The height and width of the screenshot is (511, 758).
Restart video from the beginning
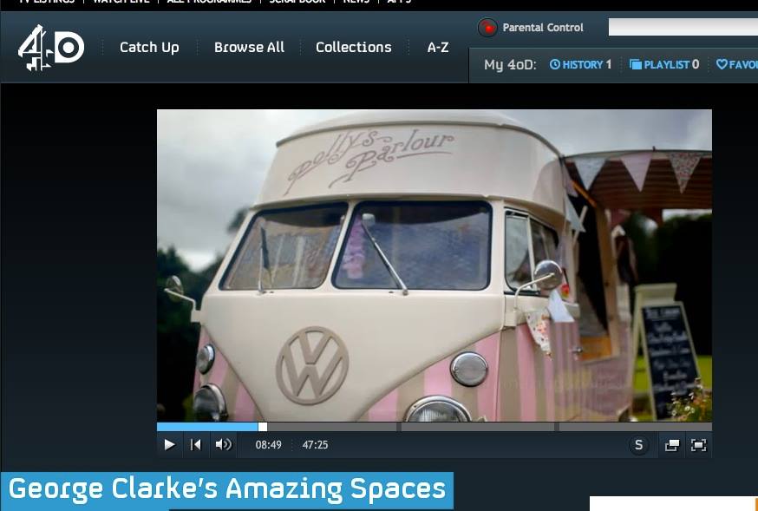(x=196, y=445)
